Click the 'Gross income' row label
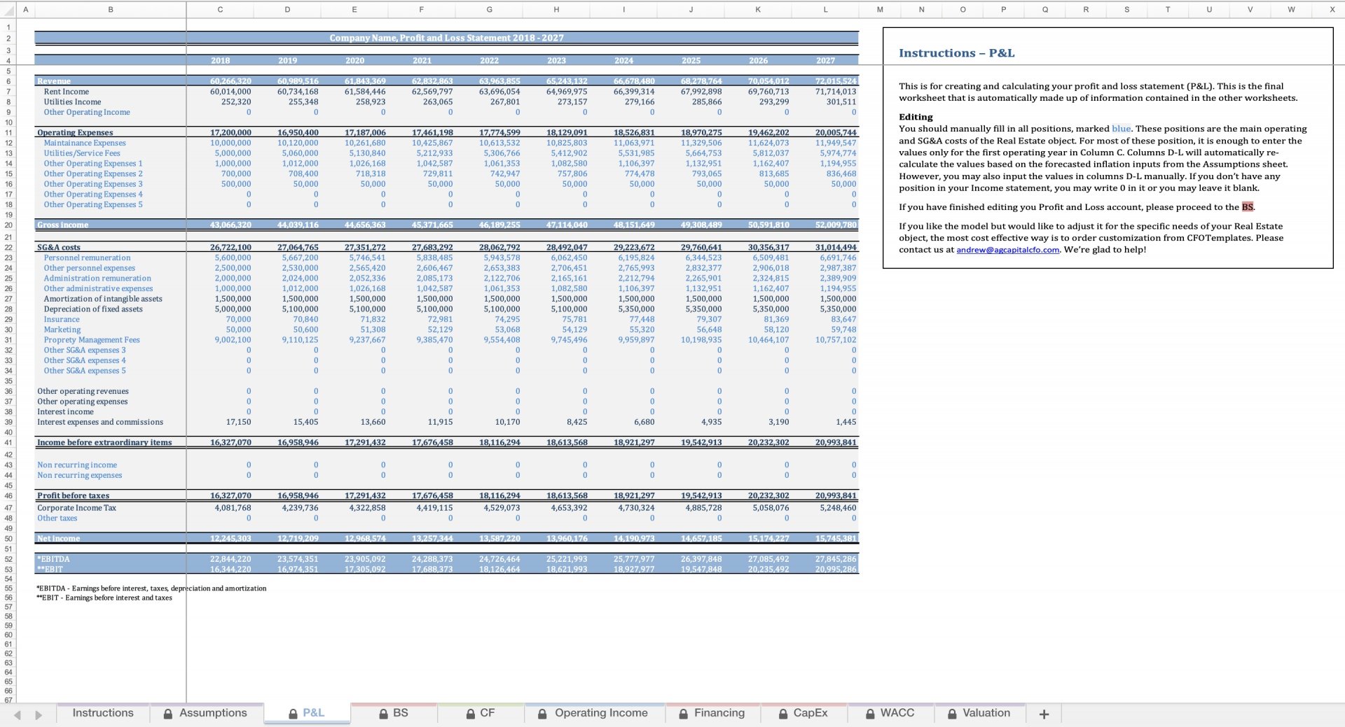Viewport: 1345px width, 727px height. [62, 225]
